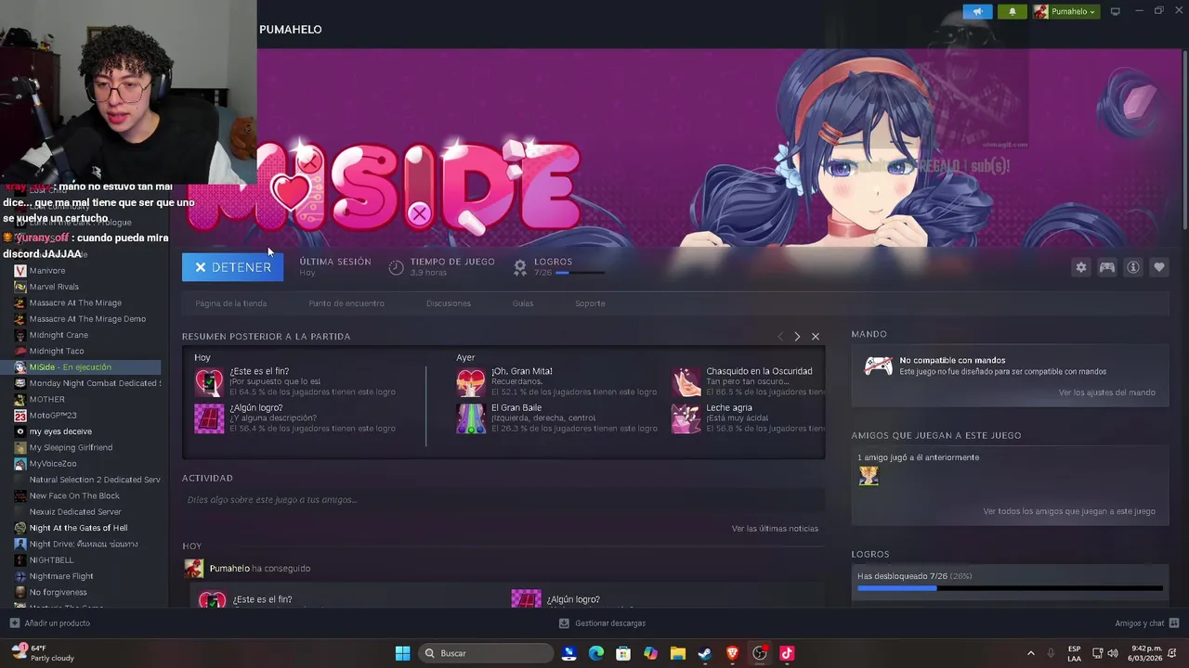Image resolution: width=1189 pixels, height=668 pixels.
Task: Open OBS Studio from the taskbar
Action: coord(760,653)
